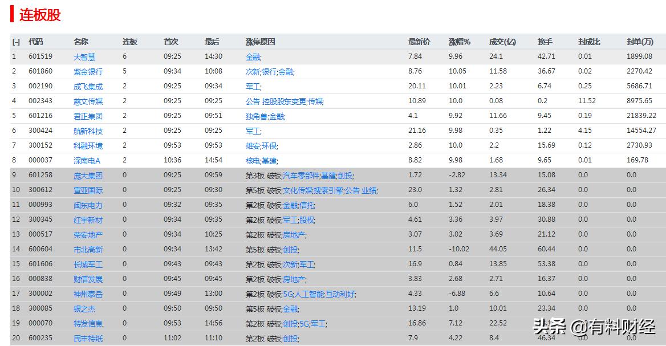Screen dimensions: 666x346
Task: Open stock link 成飞集成
Action: pyautogui.click(x=88, y=87)
